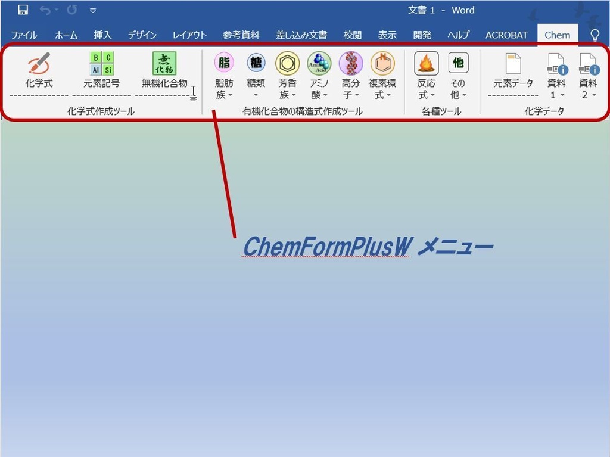Open the 参考資料 tab
610x457 pixels.
point(241,35)
